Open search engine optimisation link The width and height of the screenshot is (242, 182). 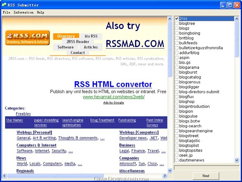point(73,122)
